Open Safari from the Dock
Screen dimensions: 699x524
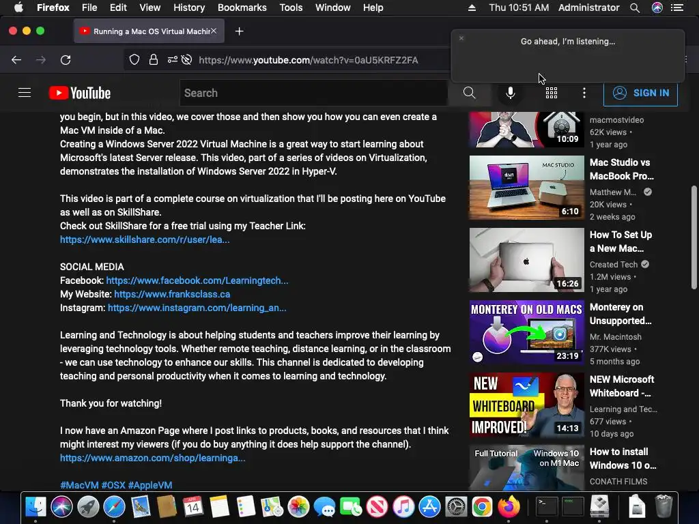(115, 507)
